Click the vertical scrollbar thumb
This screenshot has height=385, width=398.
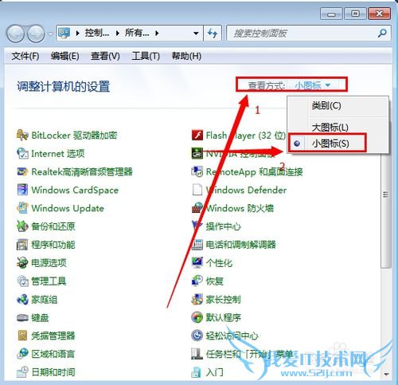pyautogui.click(x=386, y=195)
